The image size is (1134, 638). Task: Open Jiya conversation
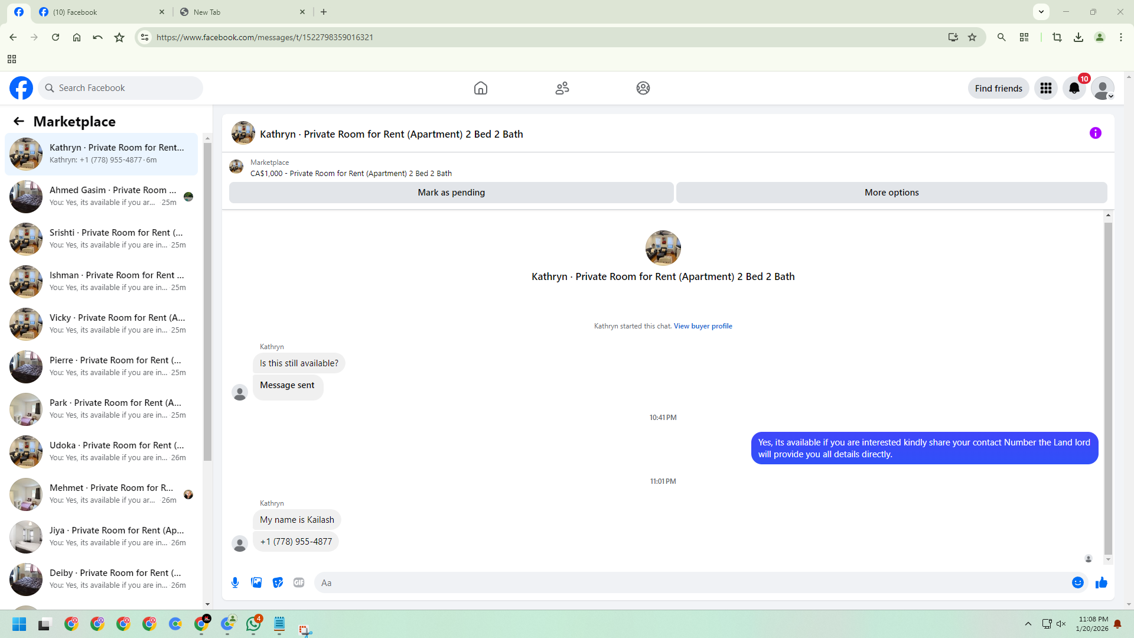click(x=102, y=536)
